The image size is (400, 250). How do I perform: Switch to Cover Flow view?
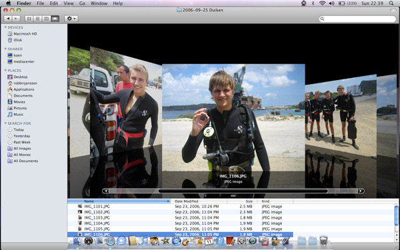coord(55,19)
